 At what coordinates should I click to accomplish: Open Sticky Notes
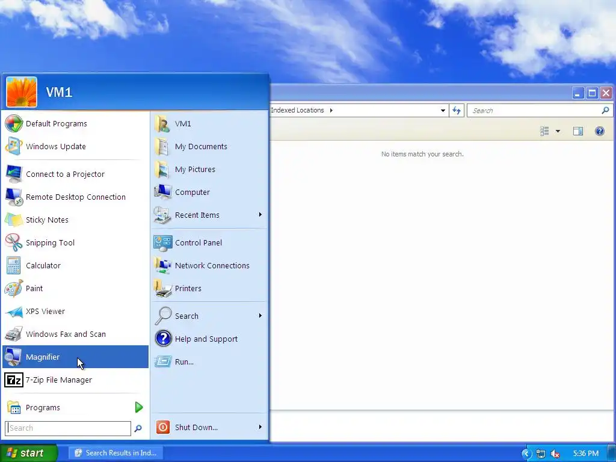[75, 220]
